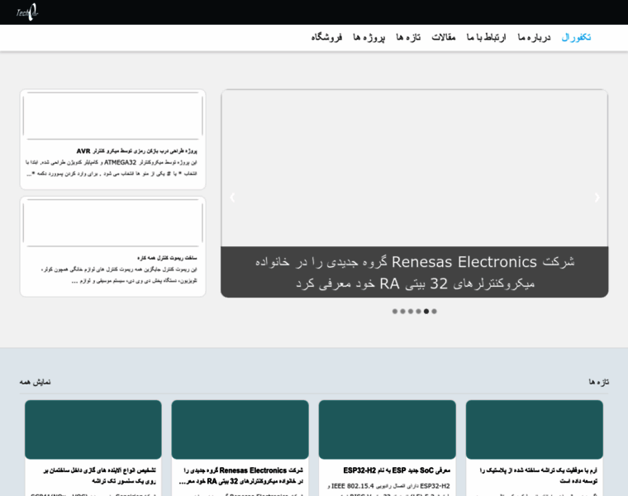Screen dimensions: 628x496
Task: Open the main carousel slide image
Action: click(x=415, y=169)
